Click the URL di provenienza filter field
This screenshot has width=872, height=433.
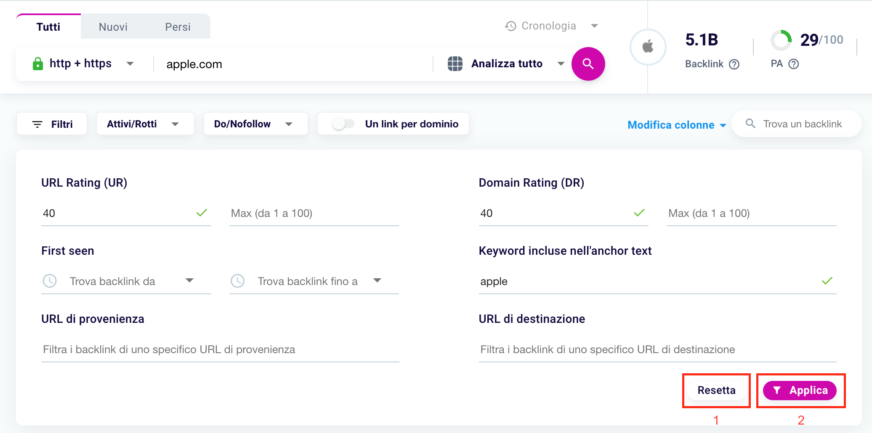(220, 349)
